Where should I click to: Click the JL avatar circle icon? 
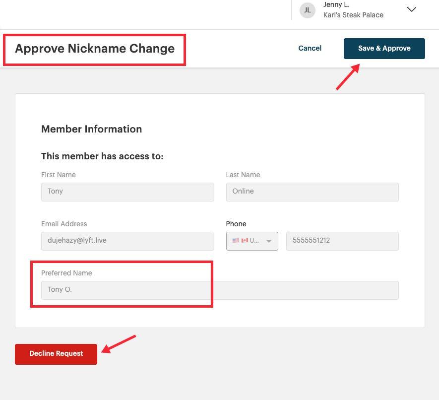point(307,10)
